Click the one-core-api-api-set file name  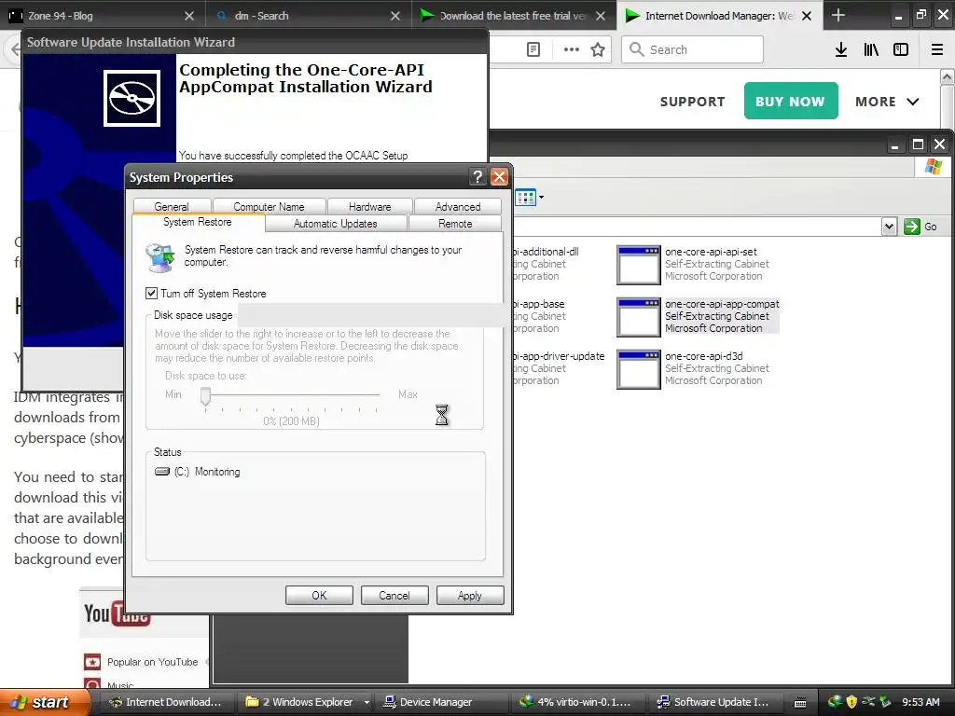point(711,252)
